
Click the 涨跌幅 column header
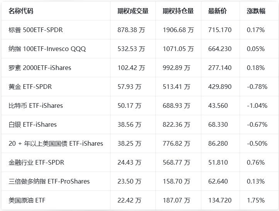256,11
